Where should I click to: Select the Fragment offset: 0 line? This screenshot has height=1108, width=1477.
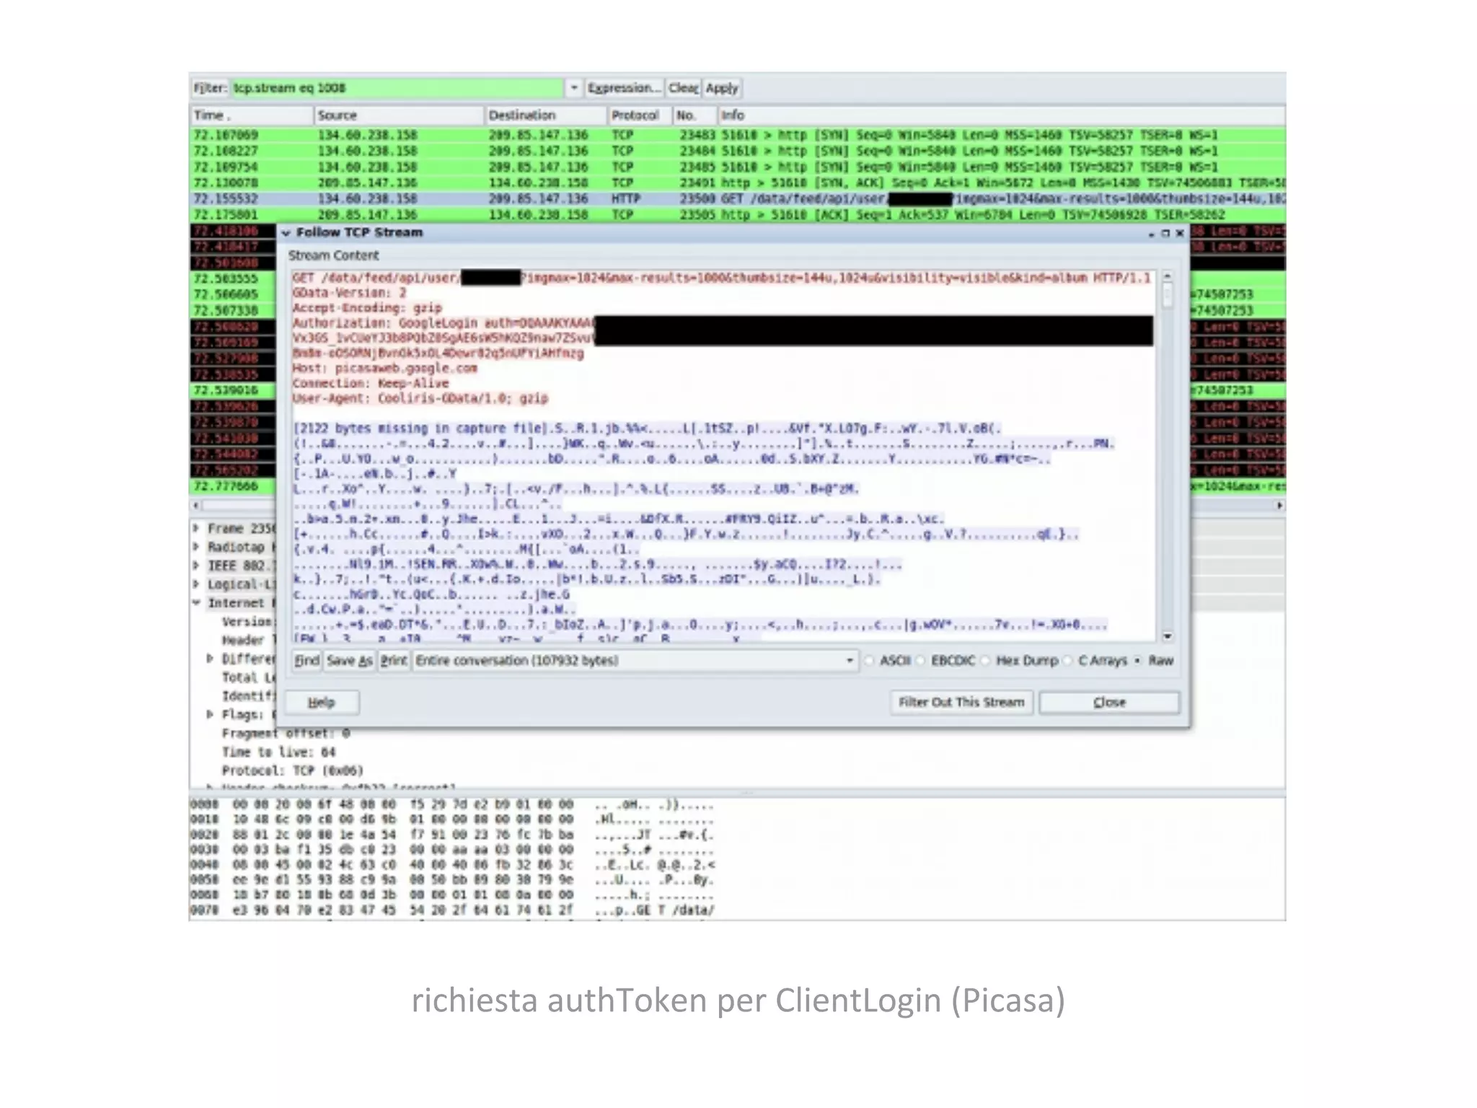(286, 734)
